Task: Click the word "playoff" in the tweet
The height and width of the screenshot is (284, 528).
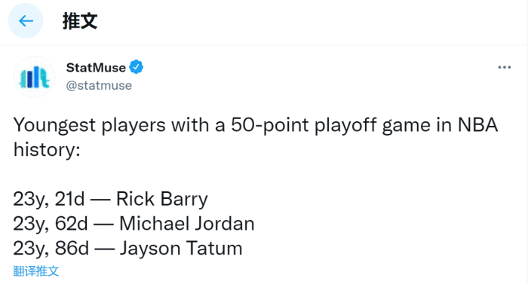Action: [345, 126]
